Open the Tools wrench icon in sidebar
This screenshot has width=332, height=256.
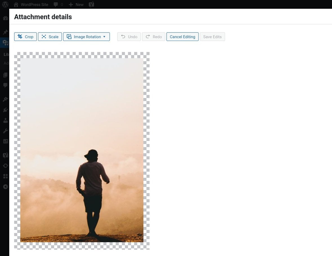[x=6, y=131]
